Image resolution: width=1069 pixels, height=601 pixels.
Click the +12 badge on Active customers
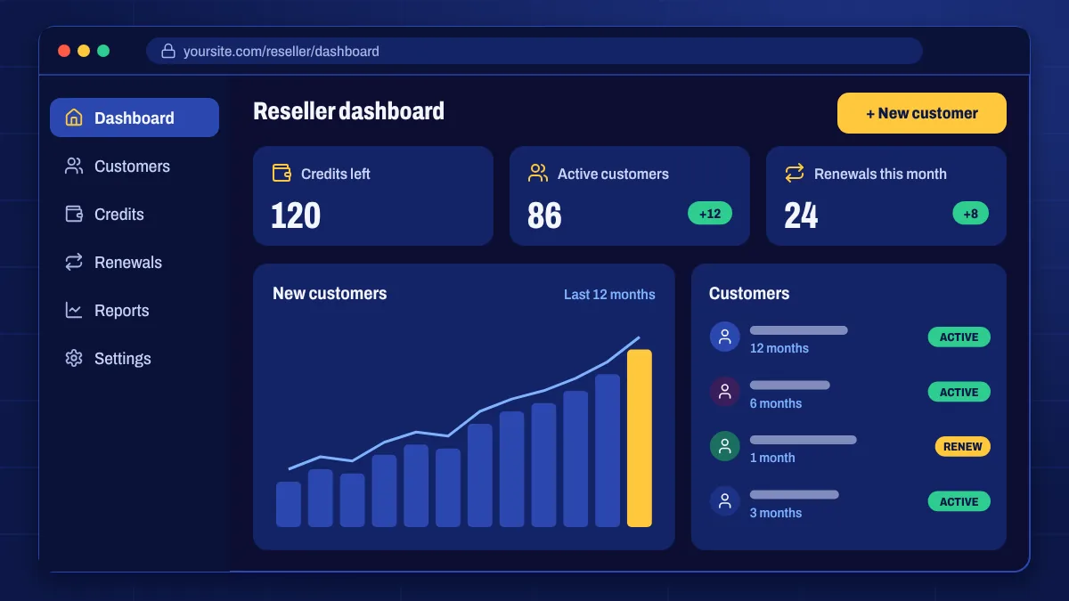[710, 214]
